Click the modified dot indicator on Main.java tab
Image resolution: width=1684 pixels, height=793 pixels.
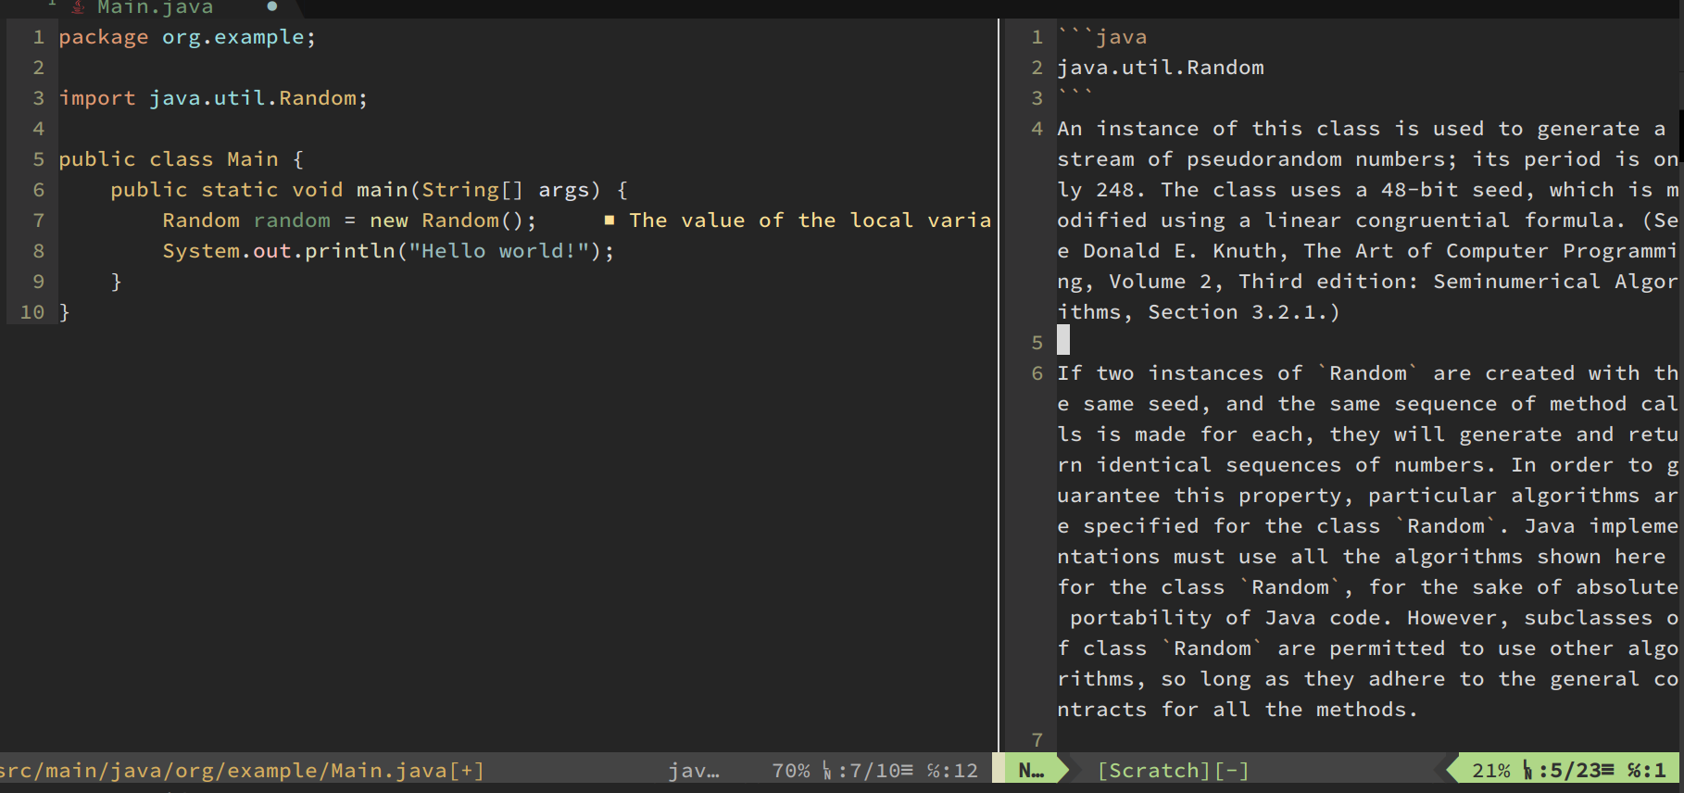[x=271, y=6]
